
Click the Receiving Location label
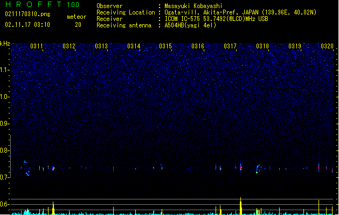tap(126, 12)
